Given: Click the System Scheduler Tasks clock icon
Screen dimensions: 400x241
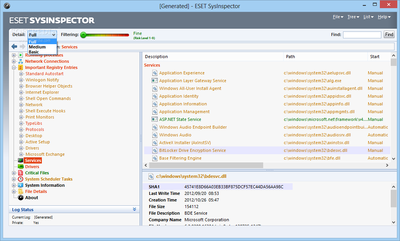Looking at the screenshot, I should pyautogui.click(x=21, y=179).
